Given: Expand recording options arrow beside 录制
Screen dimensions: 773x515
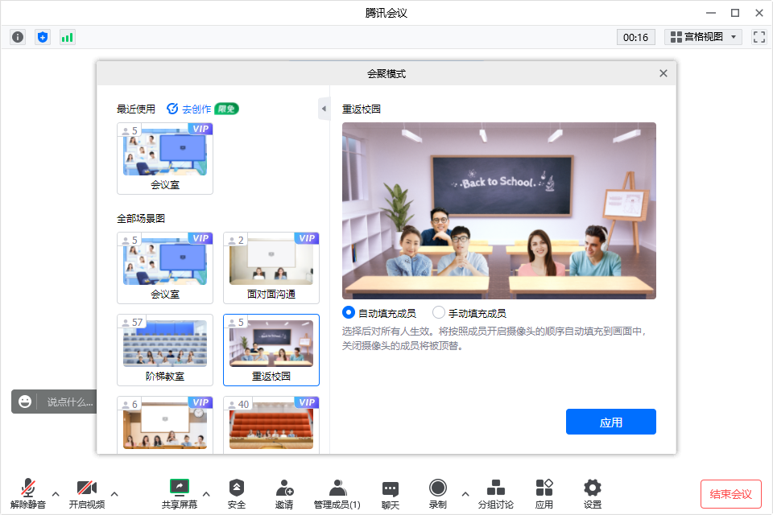Looking at the screenshot, I should click(465, 494).
